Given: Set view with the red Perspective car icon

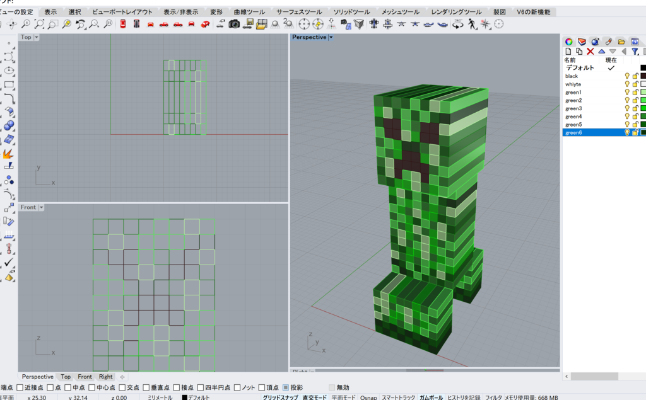Looking at the screenshot, I should (x=205, y=25).
